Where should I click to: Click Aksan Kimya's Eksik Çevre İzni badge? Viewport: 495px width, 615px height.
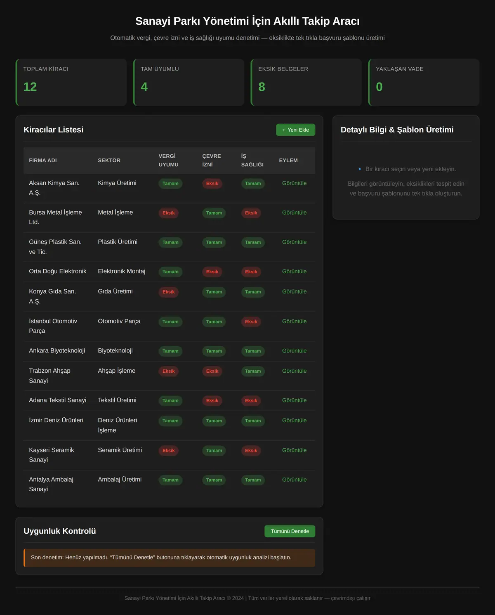(x=212, y=184)
